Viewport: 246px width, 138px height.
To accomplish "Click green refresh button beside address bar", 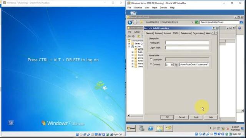I will tap(196, 22).
